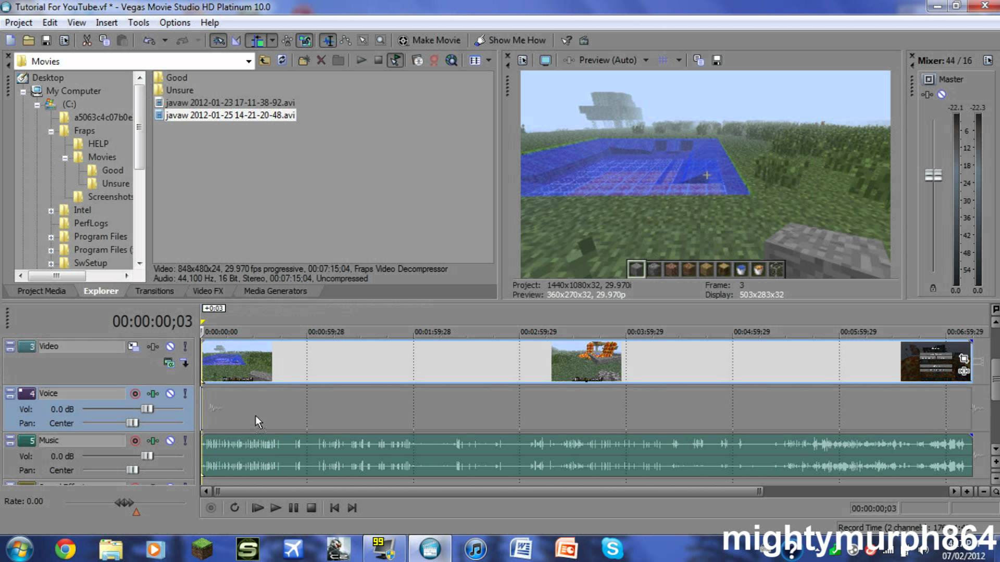The image size is (1000, 562).
Task: Click the Save Snapshot icon in preview toolbar
Action: tap(717, 60)
